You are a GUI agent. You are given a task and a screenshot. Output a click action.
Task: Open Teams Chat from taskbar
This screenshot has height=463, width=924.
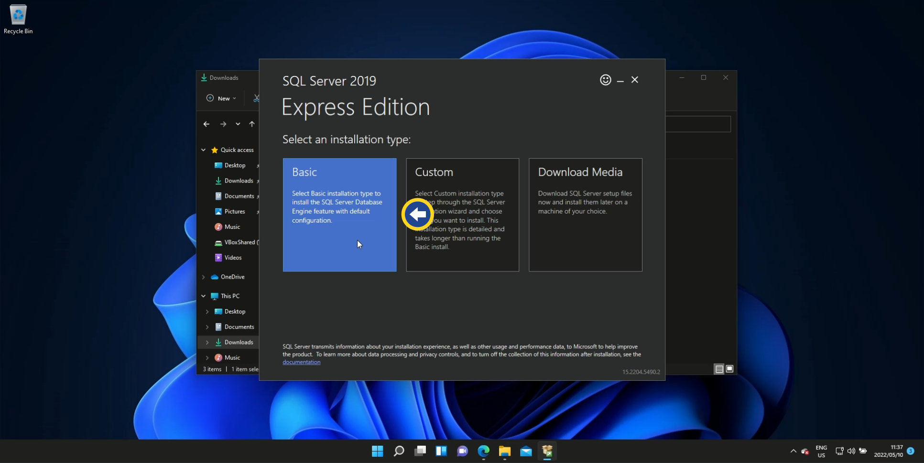pyautogui.click(x=462, y=451)
